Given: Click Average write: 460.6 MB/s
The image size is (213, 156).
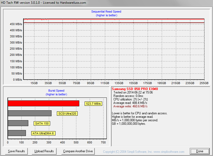Looking at the screenshot, I should tap(131, 106).
